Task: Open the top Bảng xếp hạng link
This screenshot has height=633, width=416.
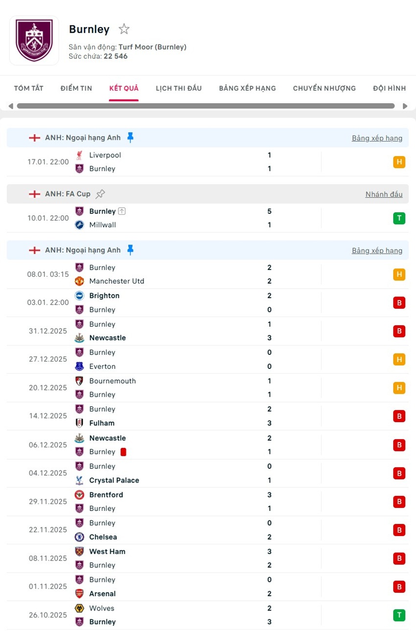Action: [377, 138]
